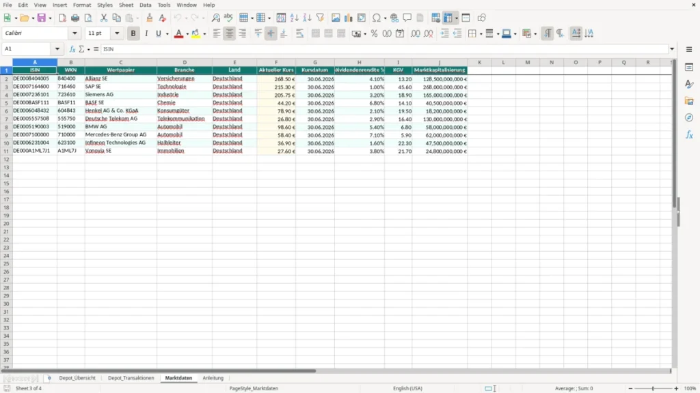The width and height of the screenshot is (700, 393).
Task: Expand the formula bar
Action: [x=672, y=49]
